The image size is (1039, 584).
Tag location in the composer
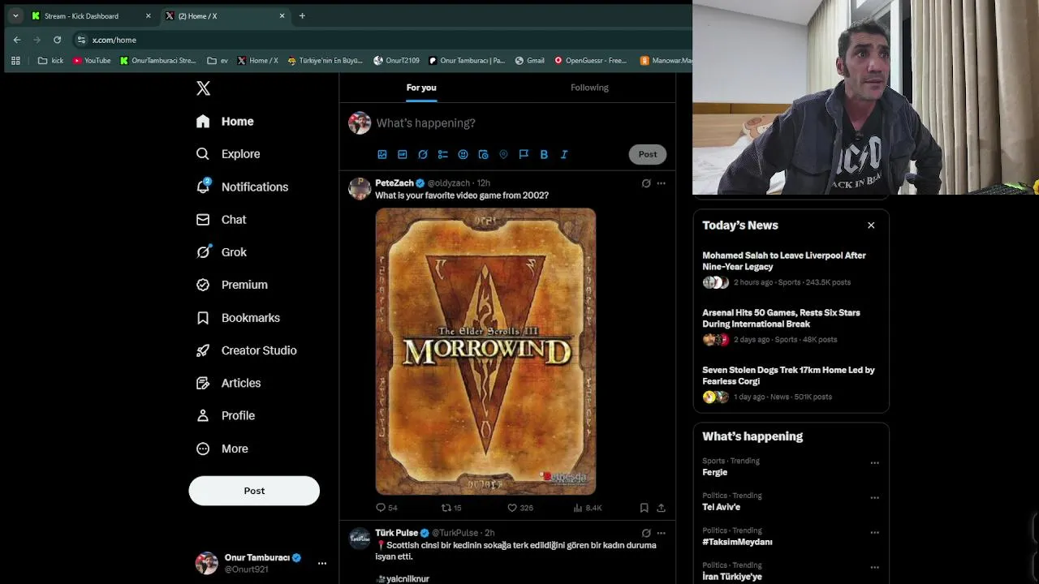point(503,154)
